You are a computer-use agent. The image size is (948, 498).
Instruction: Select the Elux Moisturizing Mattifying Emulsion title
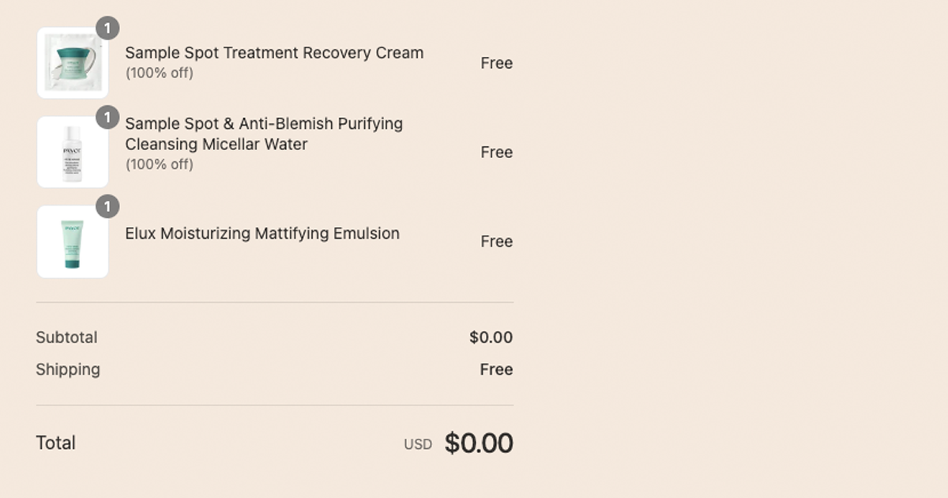pos(262,233)
